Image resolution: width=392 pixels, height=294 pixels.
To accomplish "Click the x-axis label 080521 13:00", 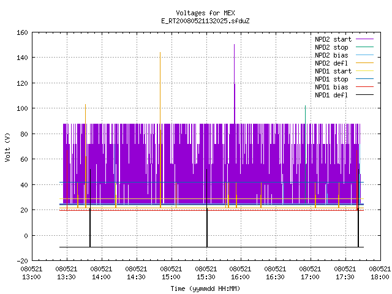I will 31,273.
